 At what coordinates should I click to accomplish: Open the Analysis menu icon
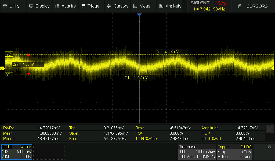pyautogui.click(x=161, y=6)
